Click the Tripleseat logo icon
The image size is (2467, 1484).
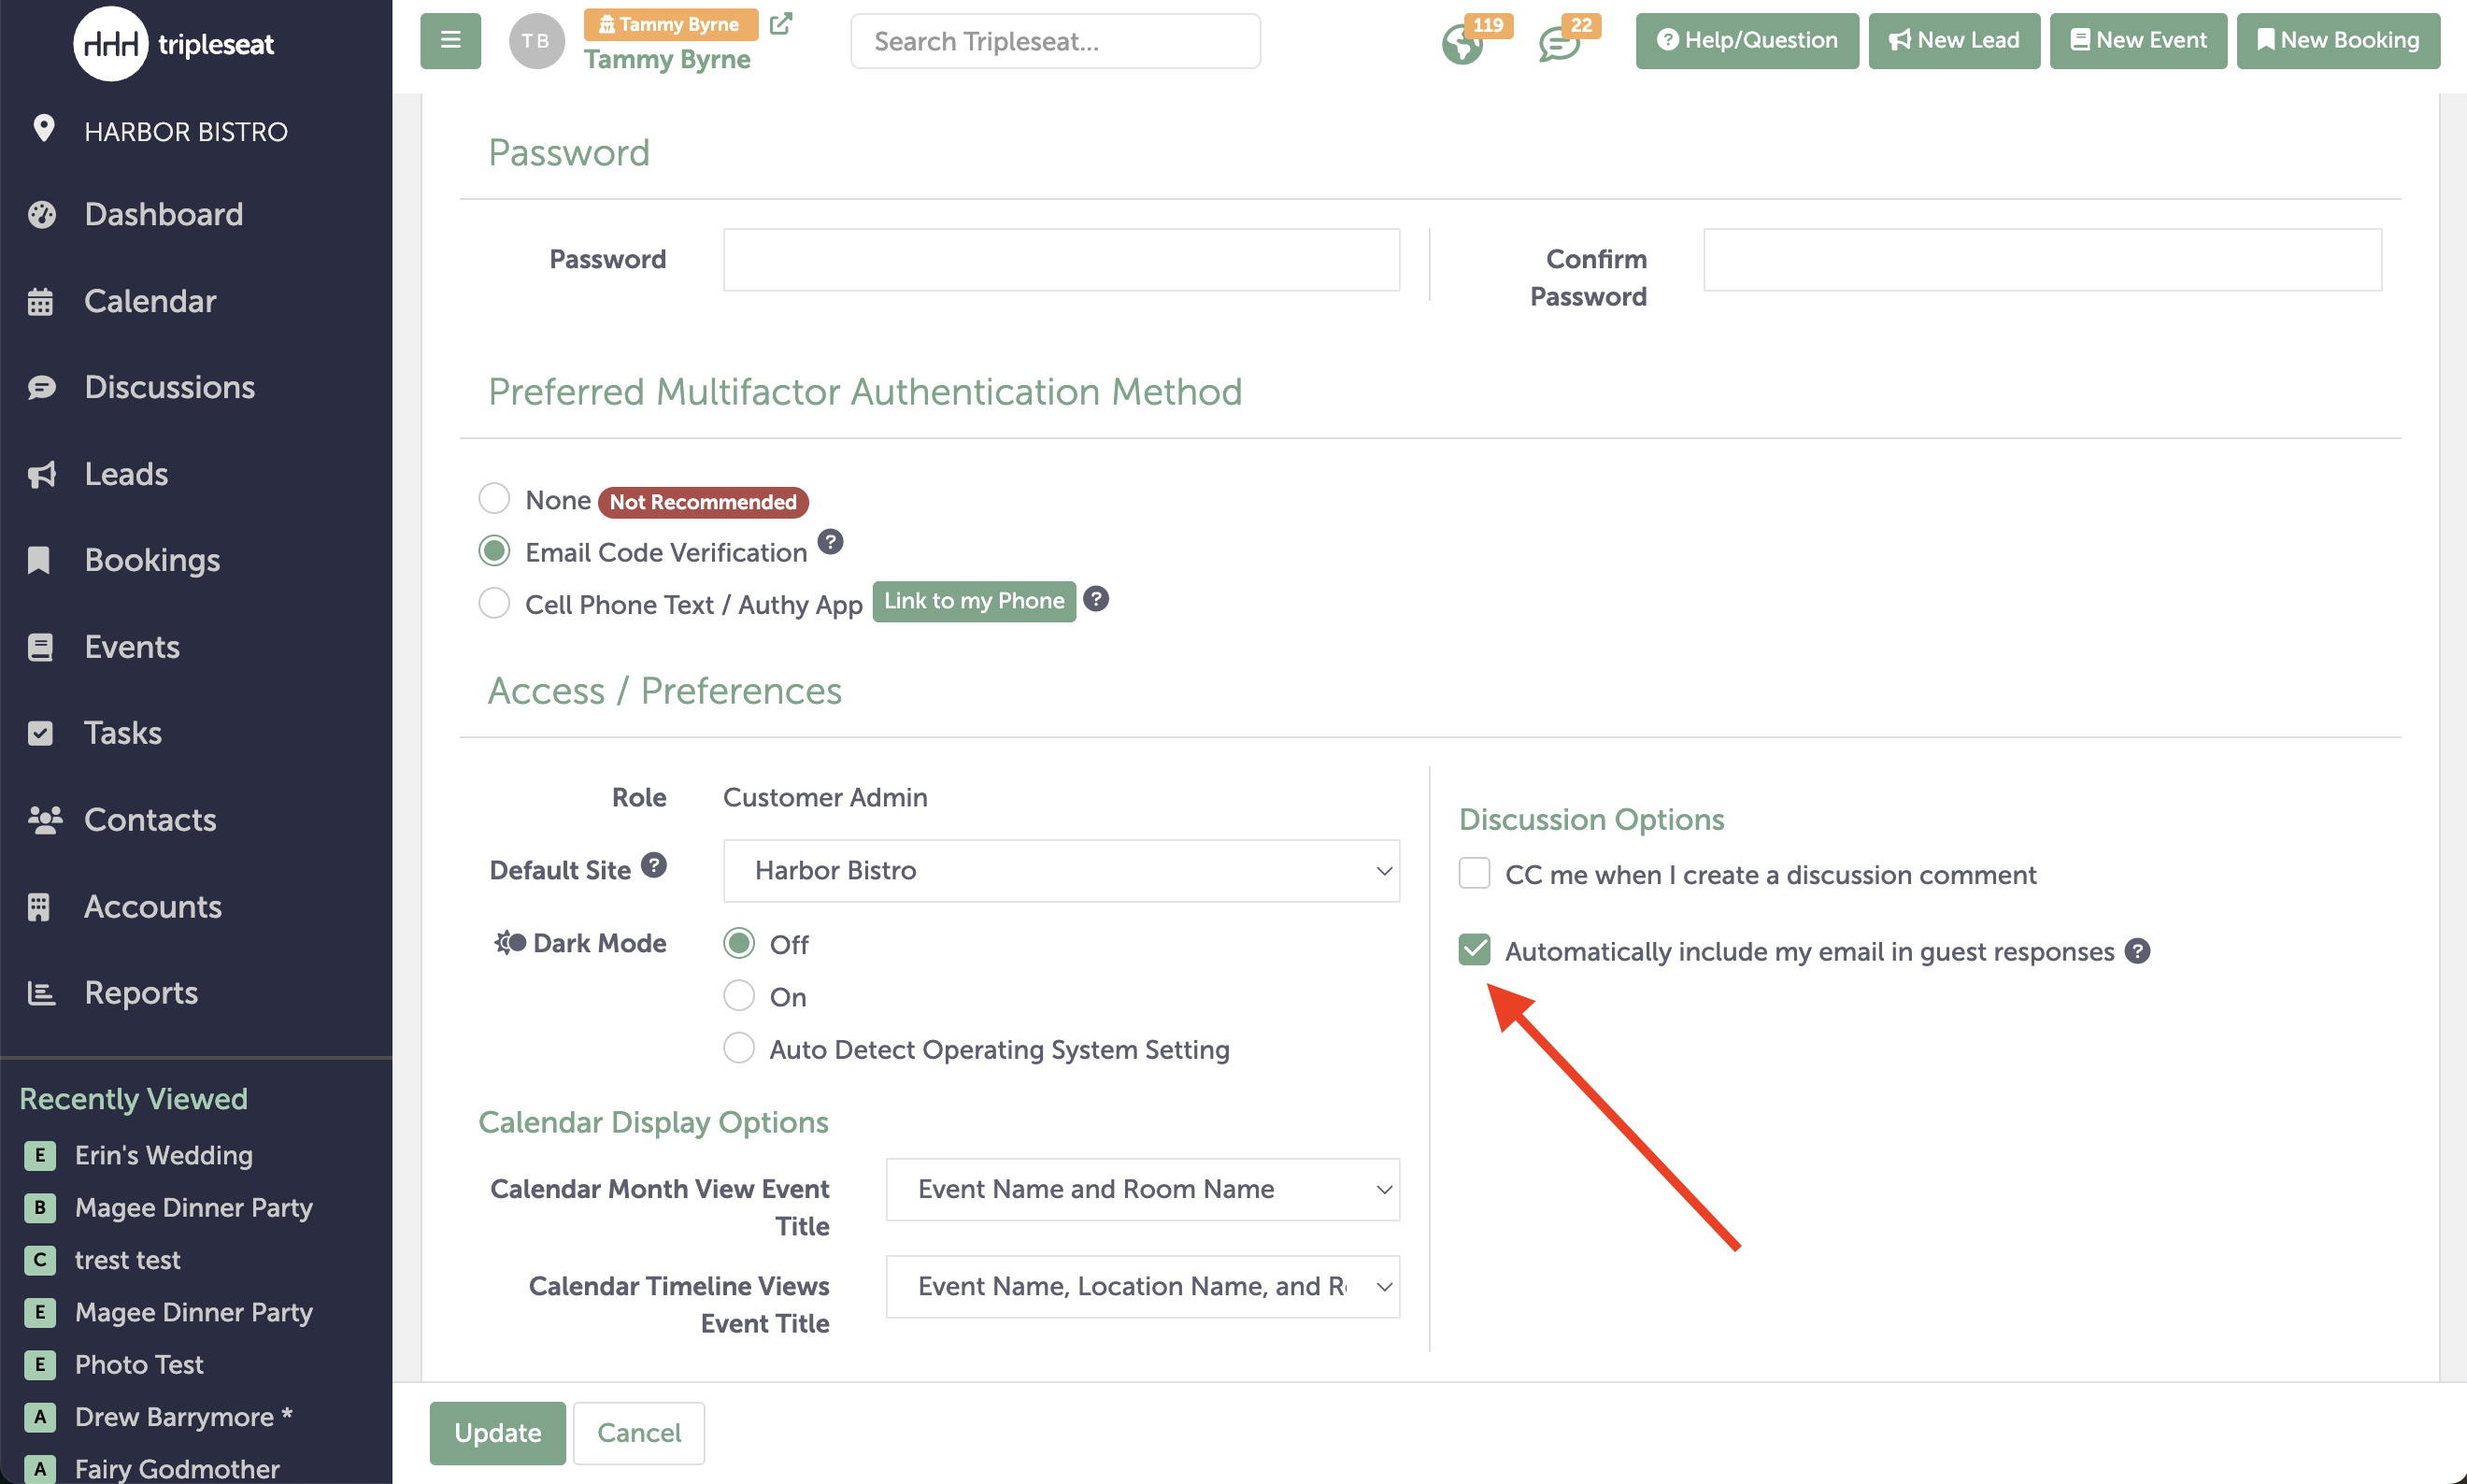(x=111, y=44)
